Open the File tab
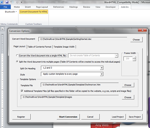The image size is (150, 128). pos(5,7)
